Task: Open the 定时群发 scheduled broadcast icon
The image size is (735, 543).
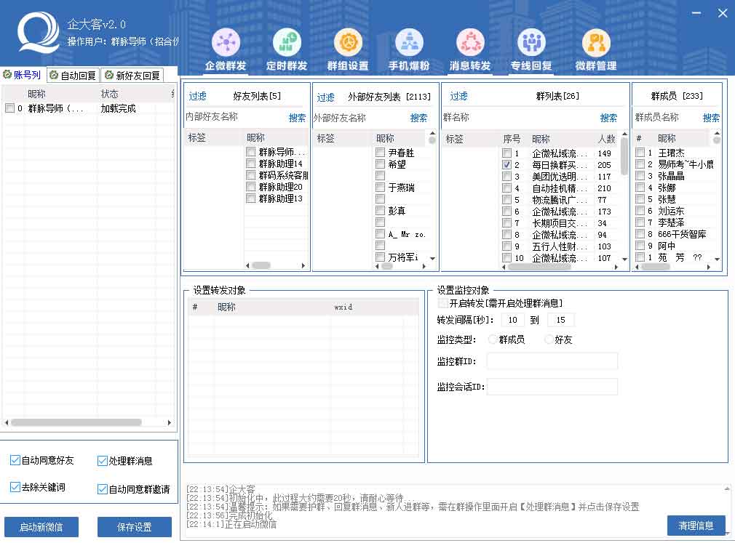Action: 287,44
